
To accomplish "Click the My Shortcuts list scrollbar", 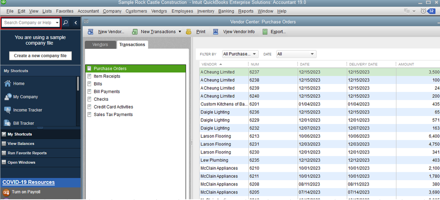I will pyautogui.click(x=78, y=83).
